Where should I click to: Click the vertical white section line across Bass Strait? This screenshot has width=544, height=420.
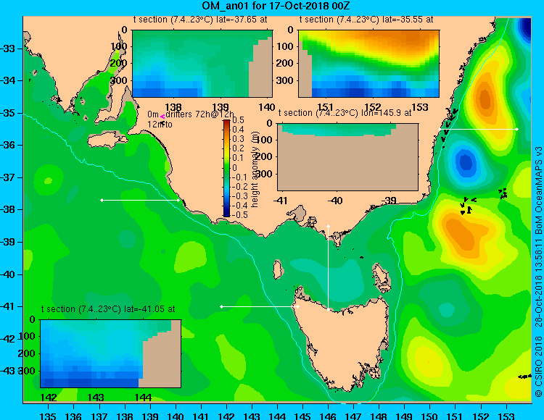click(328, 268)
